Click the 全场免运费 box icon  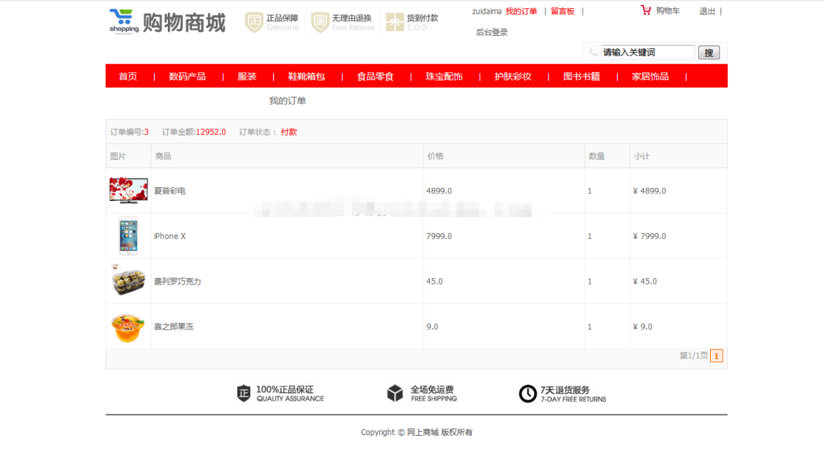tap(395, 393)
